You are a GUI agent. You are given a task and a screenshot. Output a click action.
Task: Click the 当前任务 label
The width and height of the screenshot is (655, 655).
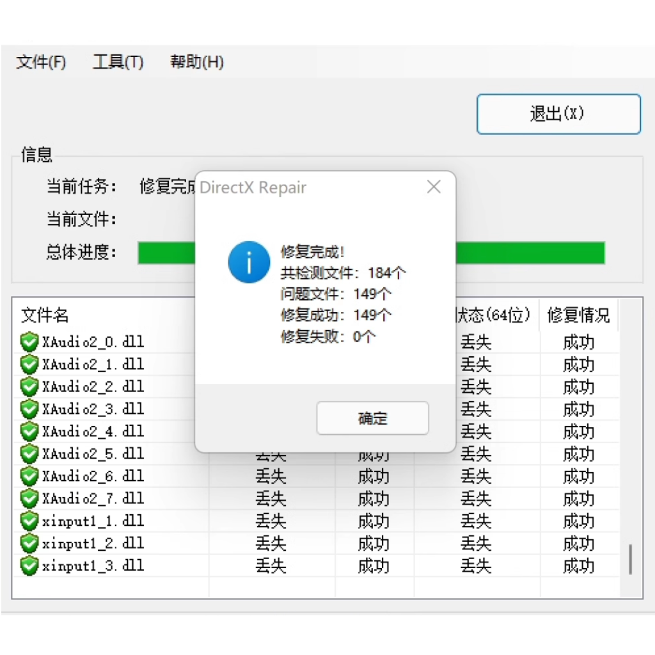pos(81,186)
